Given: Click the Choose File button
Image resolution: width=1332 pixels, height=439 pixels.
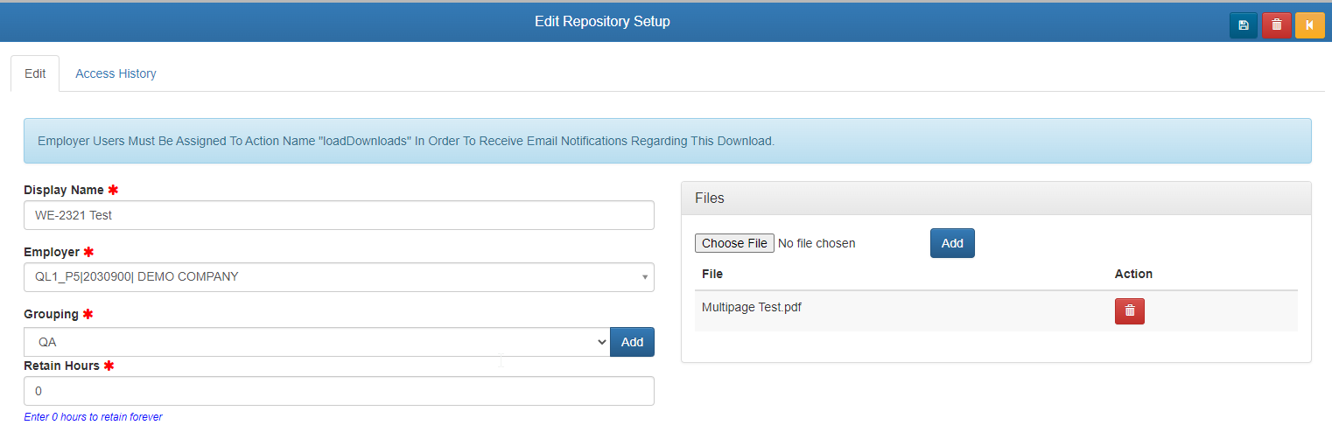Looking at the screenshot, I should (734, 243).
